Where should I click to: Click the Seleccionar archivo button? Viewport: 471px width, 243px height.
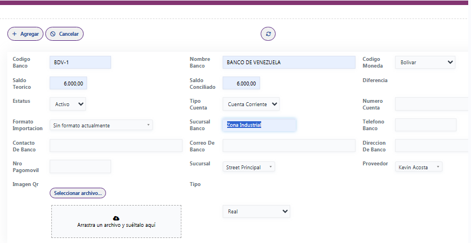pos(78,193)
